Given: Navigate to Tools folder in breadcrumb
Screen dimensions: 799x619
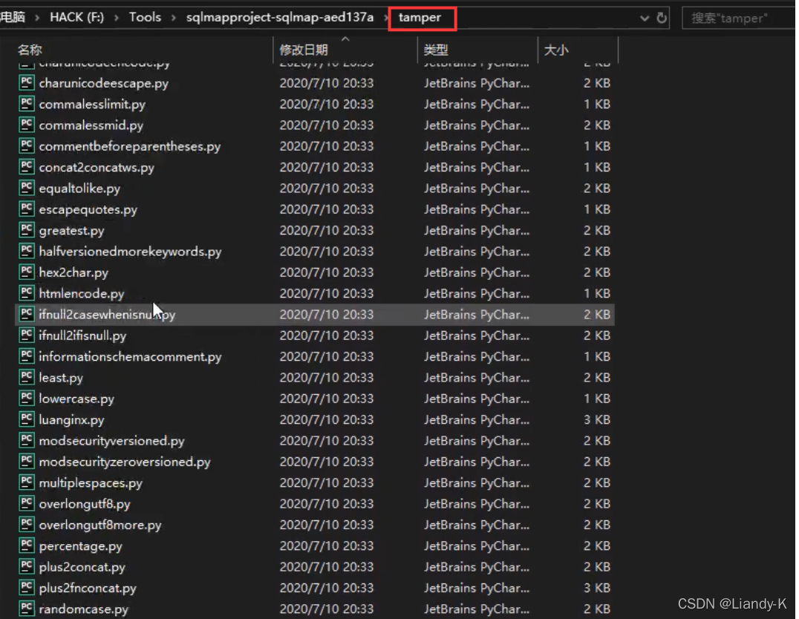Looking at the screenshot, I should click(x=145, y=17).
